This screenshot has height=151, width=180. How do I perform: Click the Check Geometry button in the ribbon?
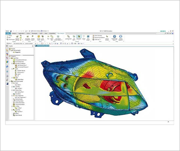pyautogui.click(x=97, y=36)
